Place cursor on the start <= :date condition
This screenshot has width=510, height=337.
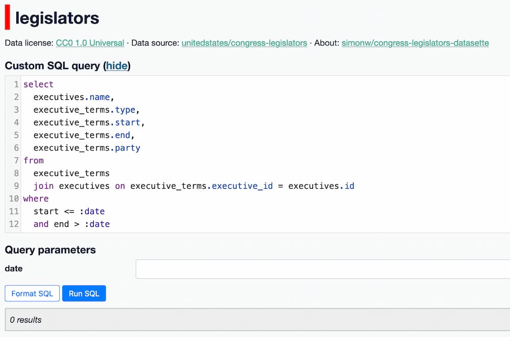(69, 211)
